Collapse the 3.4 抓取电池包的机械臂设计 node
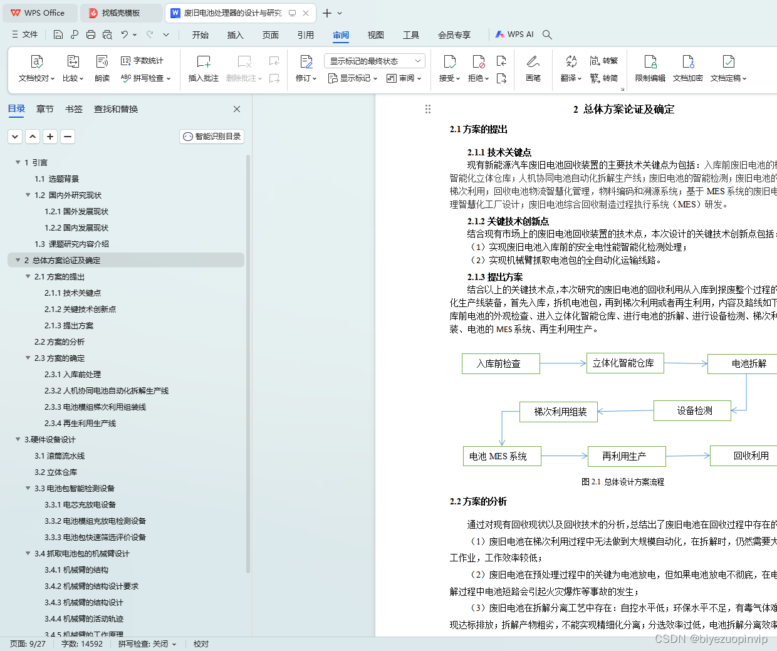Screen dimensions: 777x651 click(28, 553)
